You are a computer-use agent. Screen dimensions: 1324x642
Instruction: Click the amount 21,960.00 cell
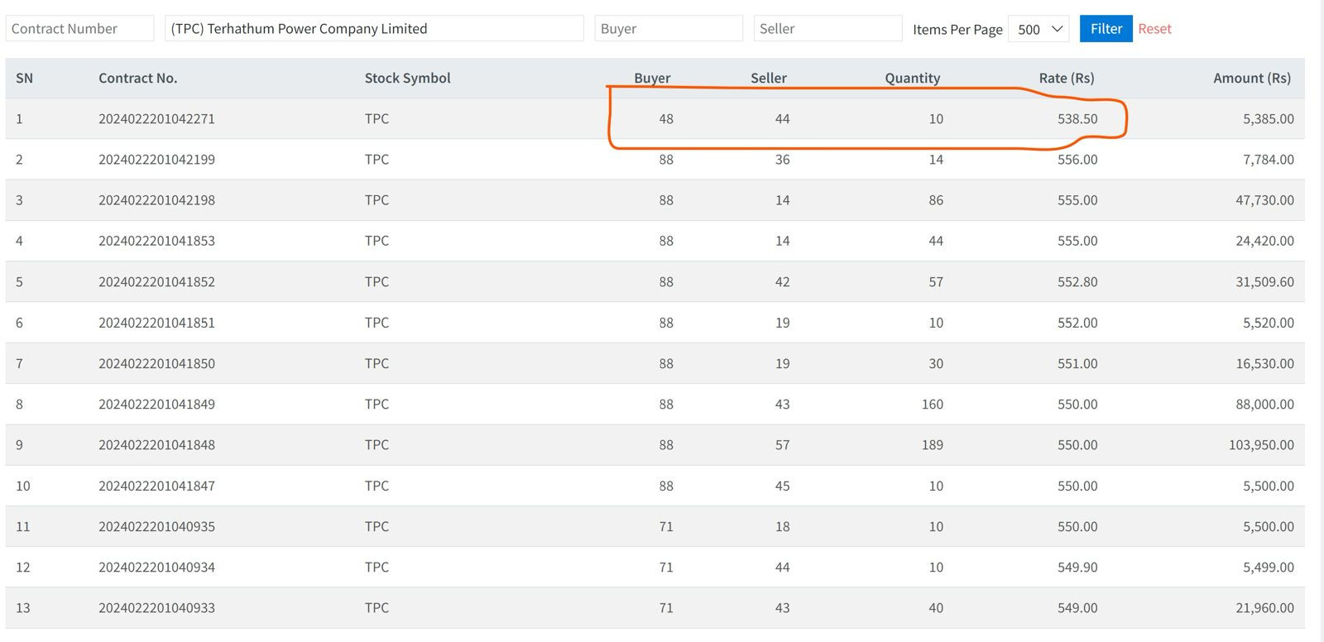[1264, 607]
